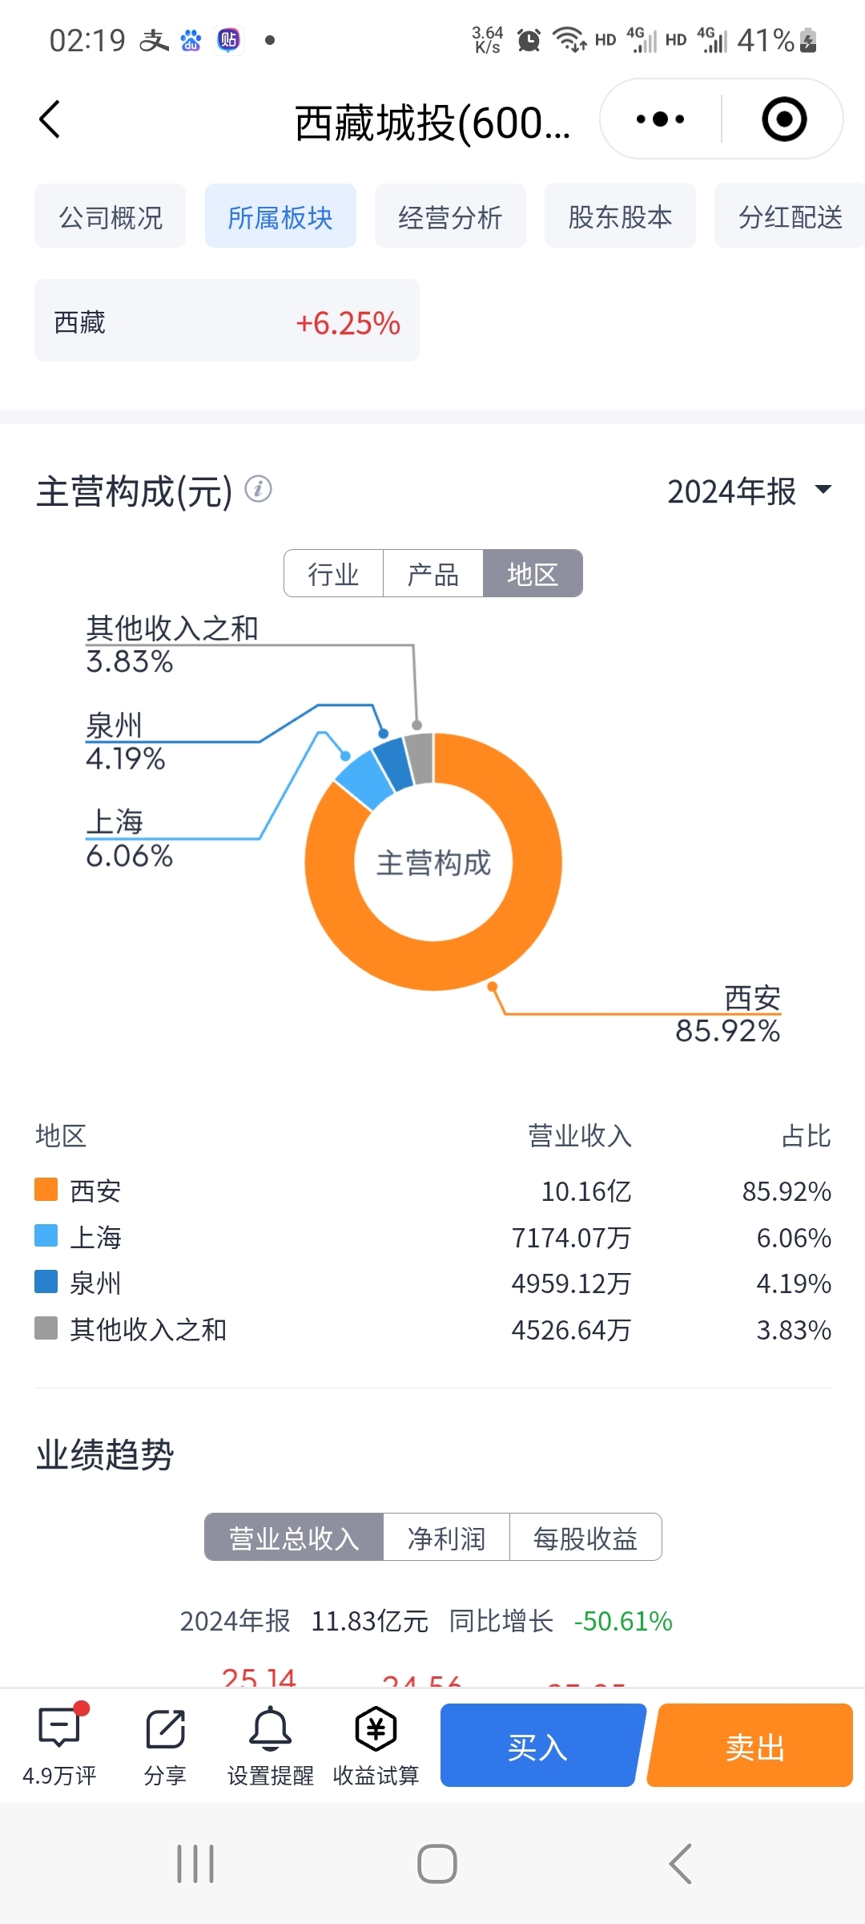This screenshot has width=865, height=1924.
Task: Tap the 分享 share icon
Action: tap(166, 1728)
